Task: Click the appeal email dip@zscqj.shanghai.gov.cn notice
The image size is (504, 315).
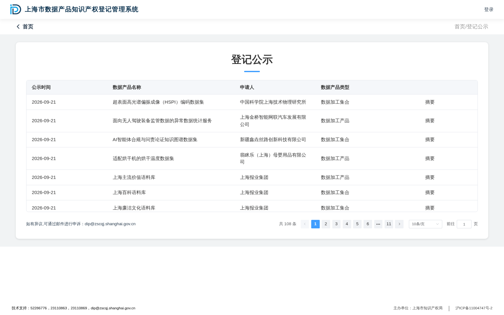Action: (81, 224)
